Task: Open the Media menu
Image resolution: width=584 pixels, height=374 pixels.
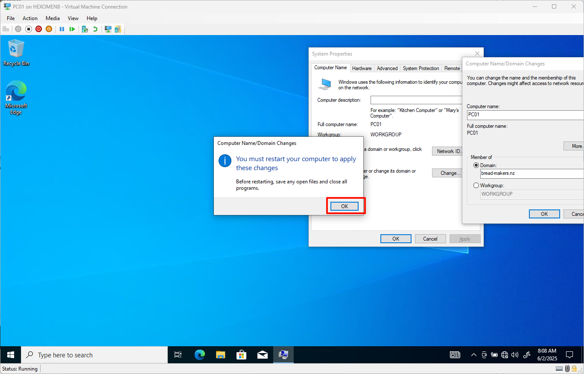Action: (x=53, y=18)
